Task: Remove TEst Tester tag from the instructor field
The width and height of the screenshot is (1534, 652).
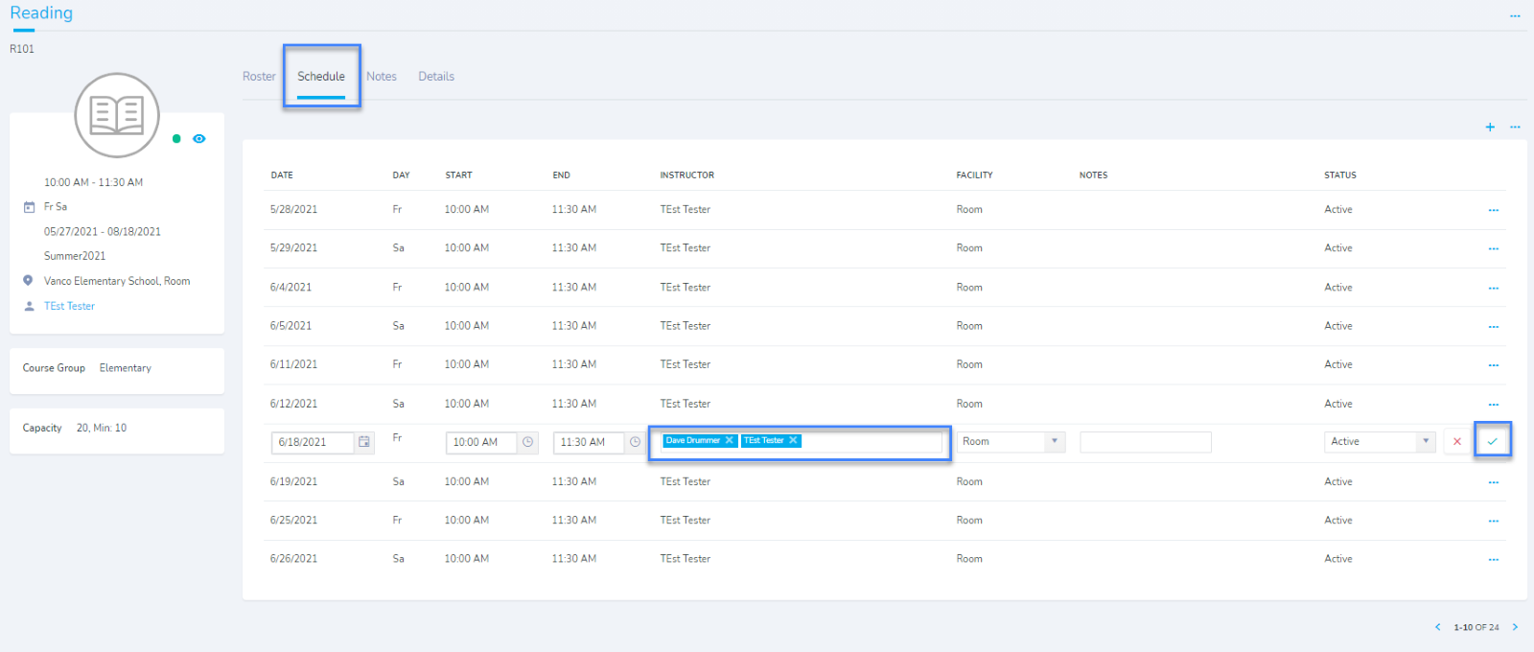Action: point(793,441)
